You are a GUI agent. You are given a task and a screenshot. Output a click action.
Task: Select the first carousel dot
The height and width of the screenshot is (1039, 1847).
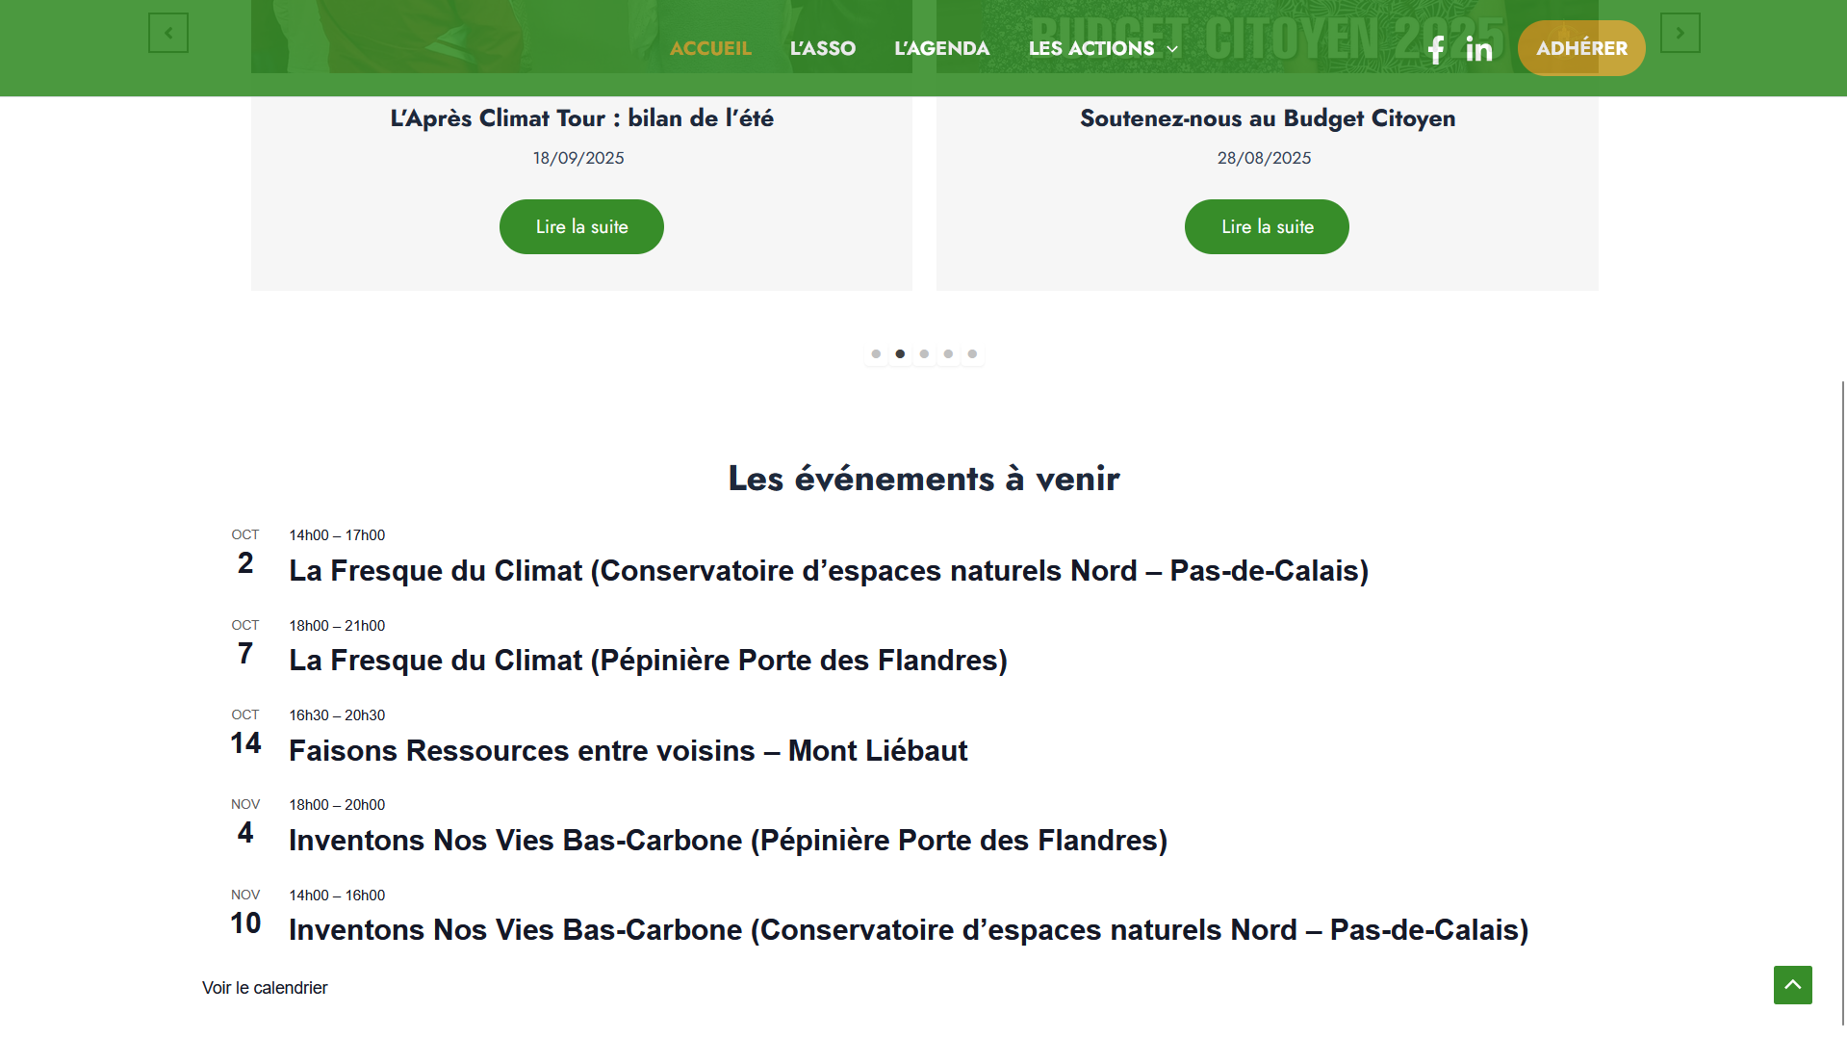pyautogui.click(x=876, y=354)
